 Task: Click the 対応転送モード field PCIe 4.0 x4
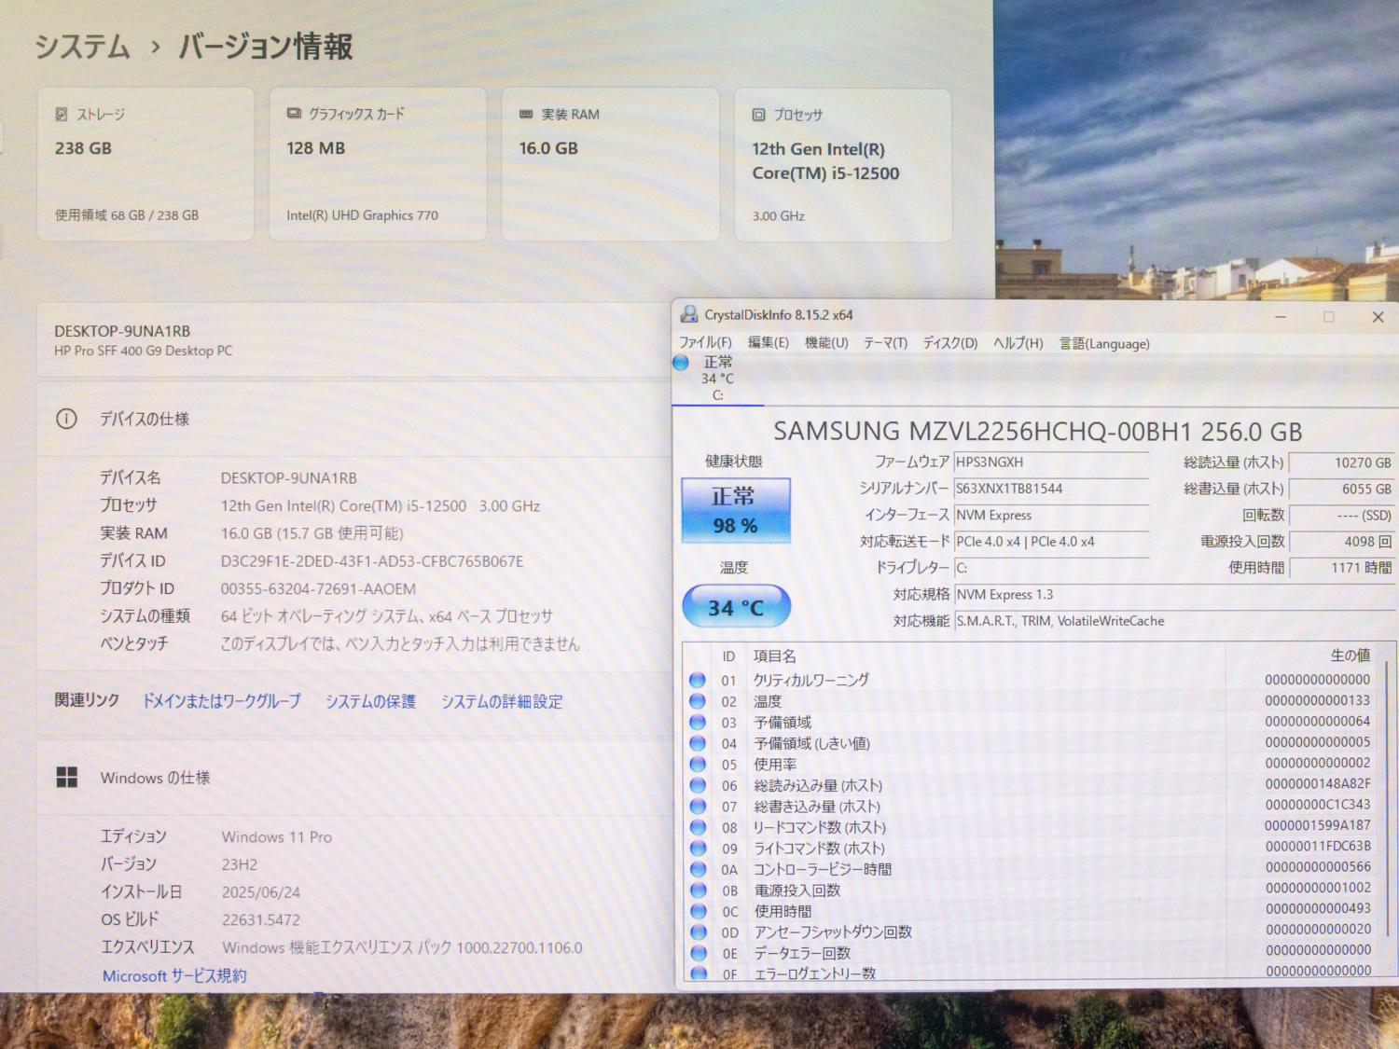point(1051,542)
